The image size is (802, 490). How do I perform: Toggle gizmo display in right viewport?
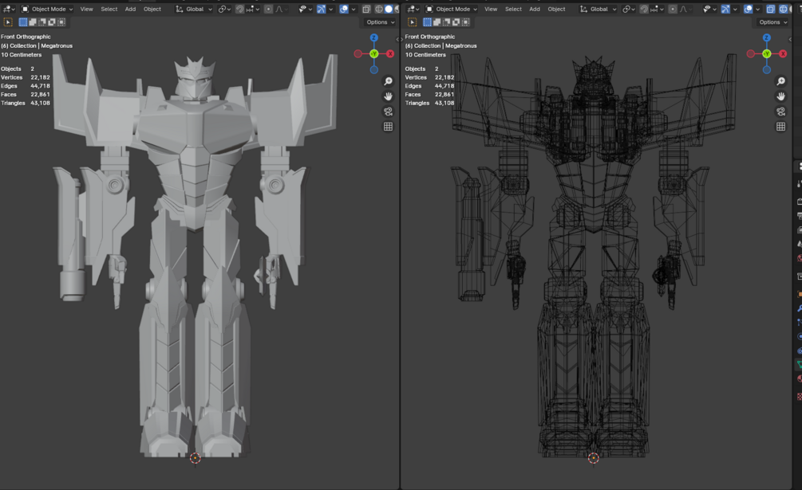[725, 10]
